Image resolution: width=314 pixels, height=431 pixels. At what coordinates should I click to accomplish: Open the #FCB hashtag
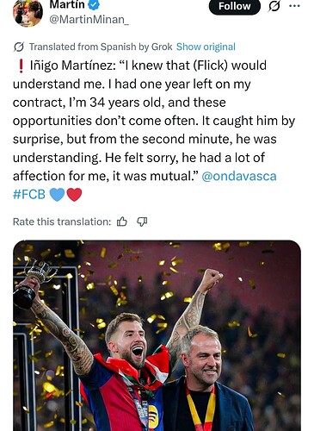pos(29,195)
